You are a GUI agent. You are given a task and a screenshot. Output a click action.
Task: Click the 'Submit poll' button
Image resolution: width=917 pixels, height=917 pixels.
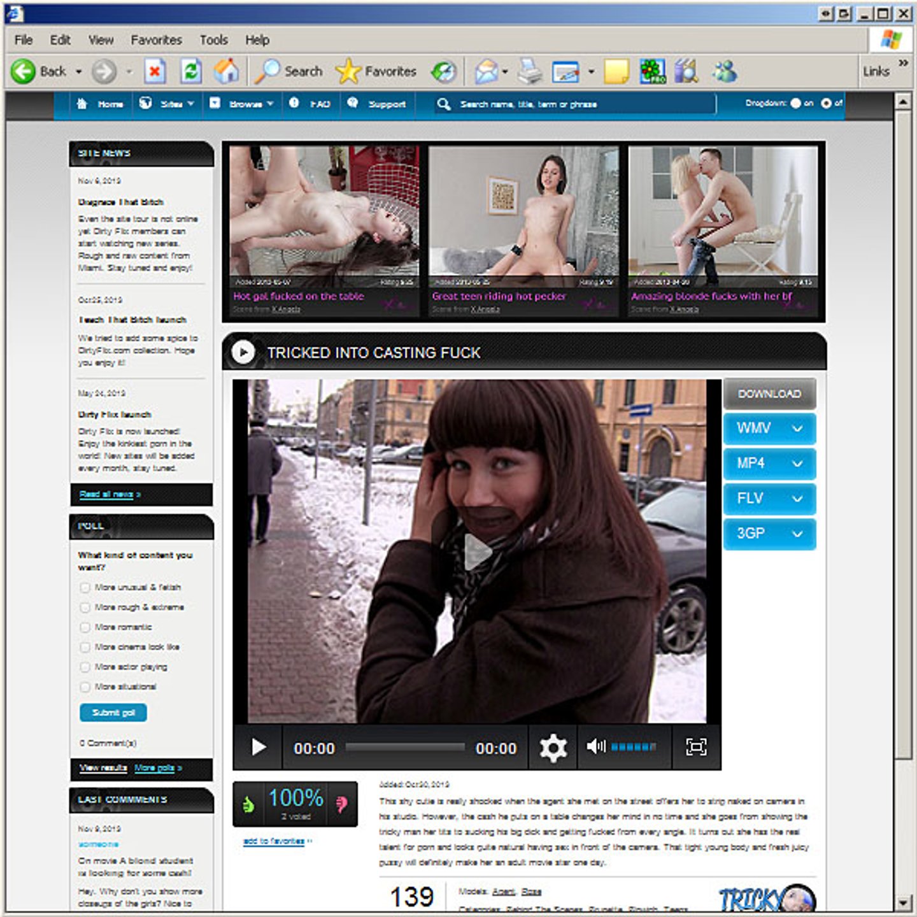pyautogui.click(x=113, y=713)
